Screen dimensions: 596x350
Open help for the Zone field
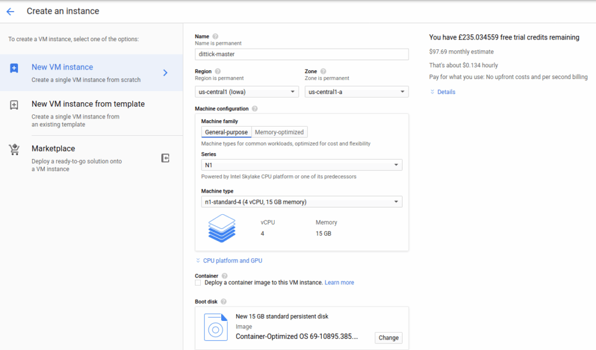point(323,71)
